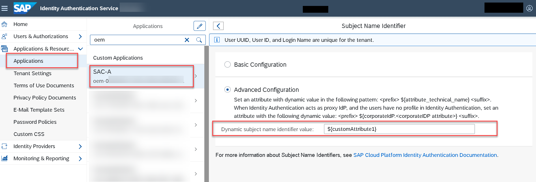Click the Monitoring & Reporting chart icon
Image resolution: width=536 pixels, height=182 pixels.
(4, 158)
